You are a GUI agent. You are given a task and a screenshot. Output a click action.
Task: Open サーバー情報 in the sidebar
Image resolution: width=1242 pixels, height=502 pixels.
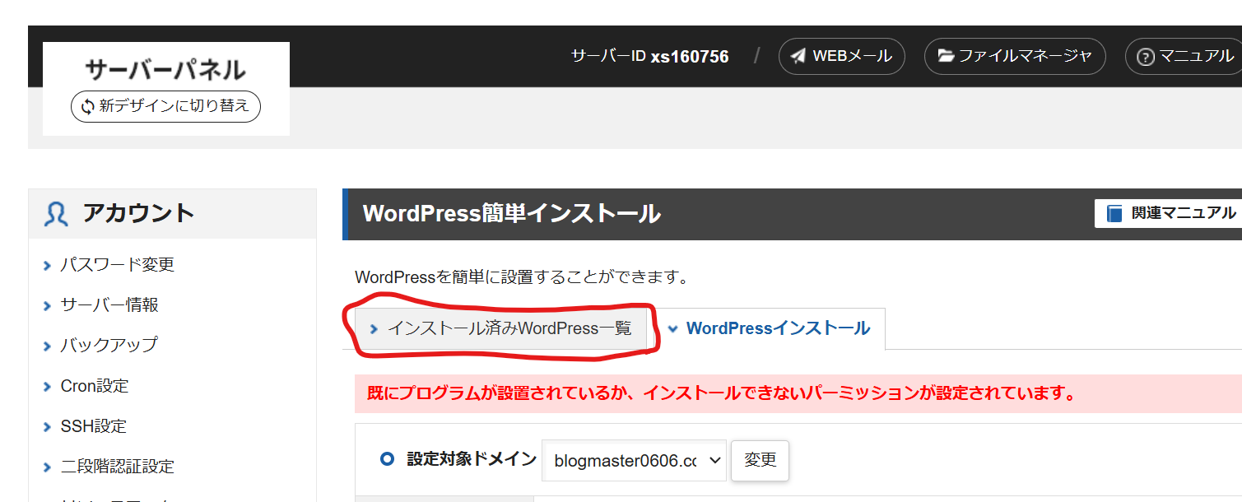coord(109,304)
